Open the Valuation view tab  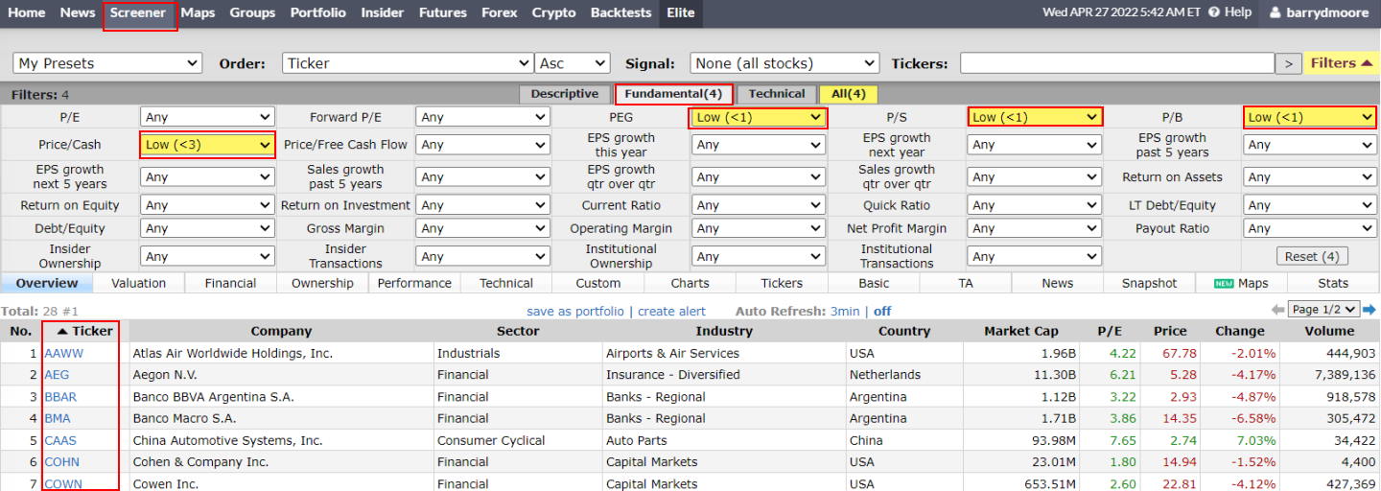point(138,283)
